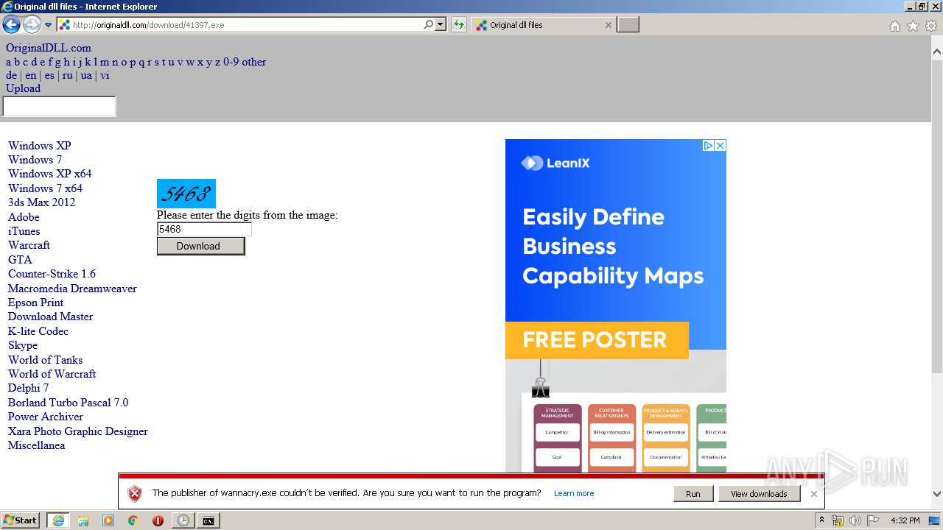Open the clock application taskbar icon
The height and width of the screenshot is (530, 943).
(x=183, y=520)
